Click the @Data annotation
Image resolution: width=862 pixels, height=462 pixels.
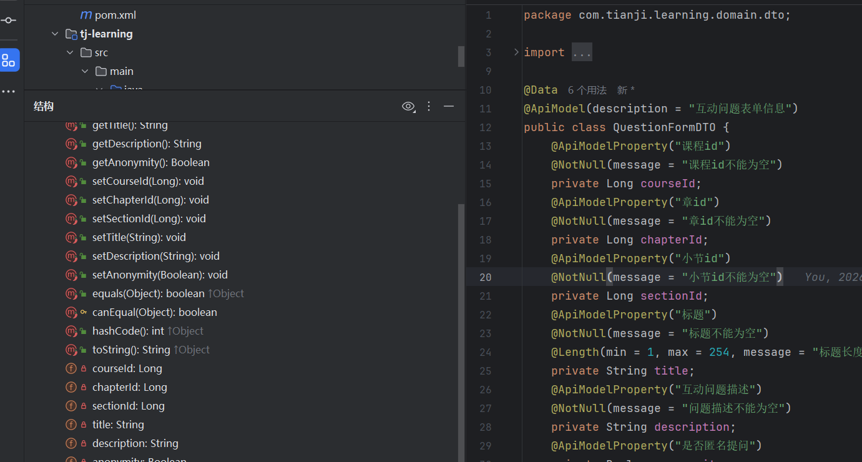pyautogui.click(x=541, y=90)
